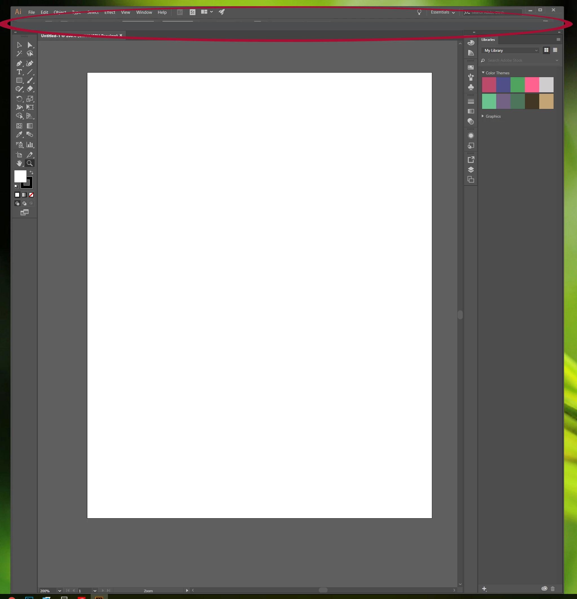This screenshot has height=599, width=577.
Task: Select the Pen tool
Action: point(19,64)
